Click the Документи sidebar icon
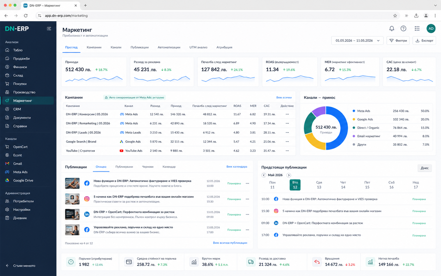The width and height of the screenshot is (441, 276). point(7,117)
